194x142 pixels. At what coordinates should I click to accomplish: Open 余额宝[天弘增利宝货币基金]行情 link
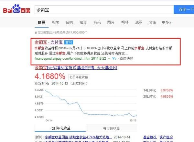click(76, 68)
